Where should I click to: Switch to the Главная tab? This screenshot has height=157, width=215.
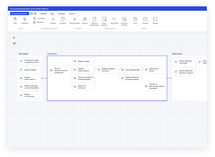[x=43, y=14]
